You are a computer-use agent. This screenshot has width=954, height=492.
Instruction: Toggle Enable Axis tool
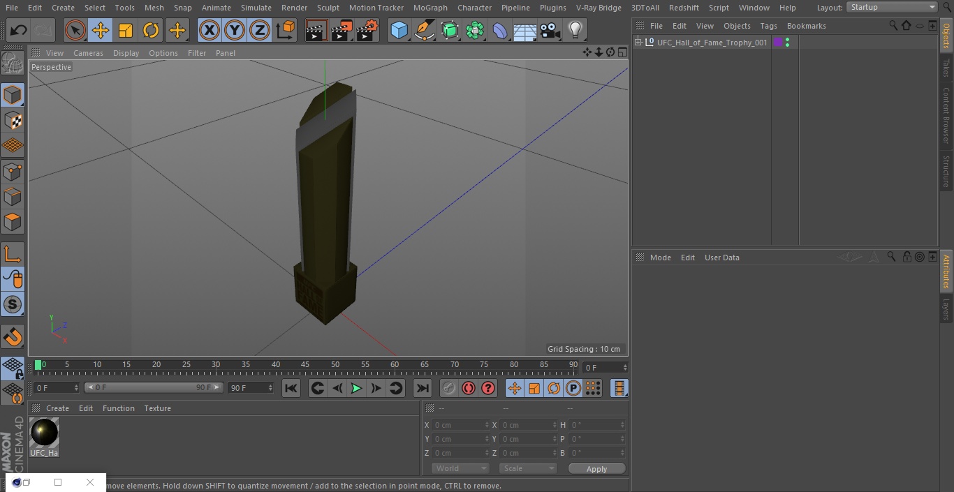coord(13,254)
